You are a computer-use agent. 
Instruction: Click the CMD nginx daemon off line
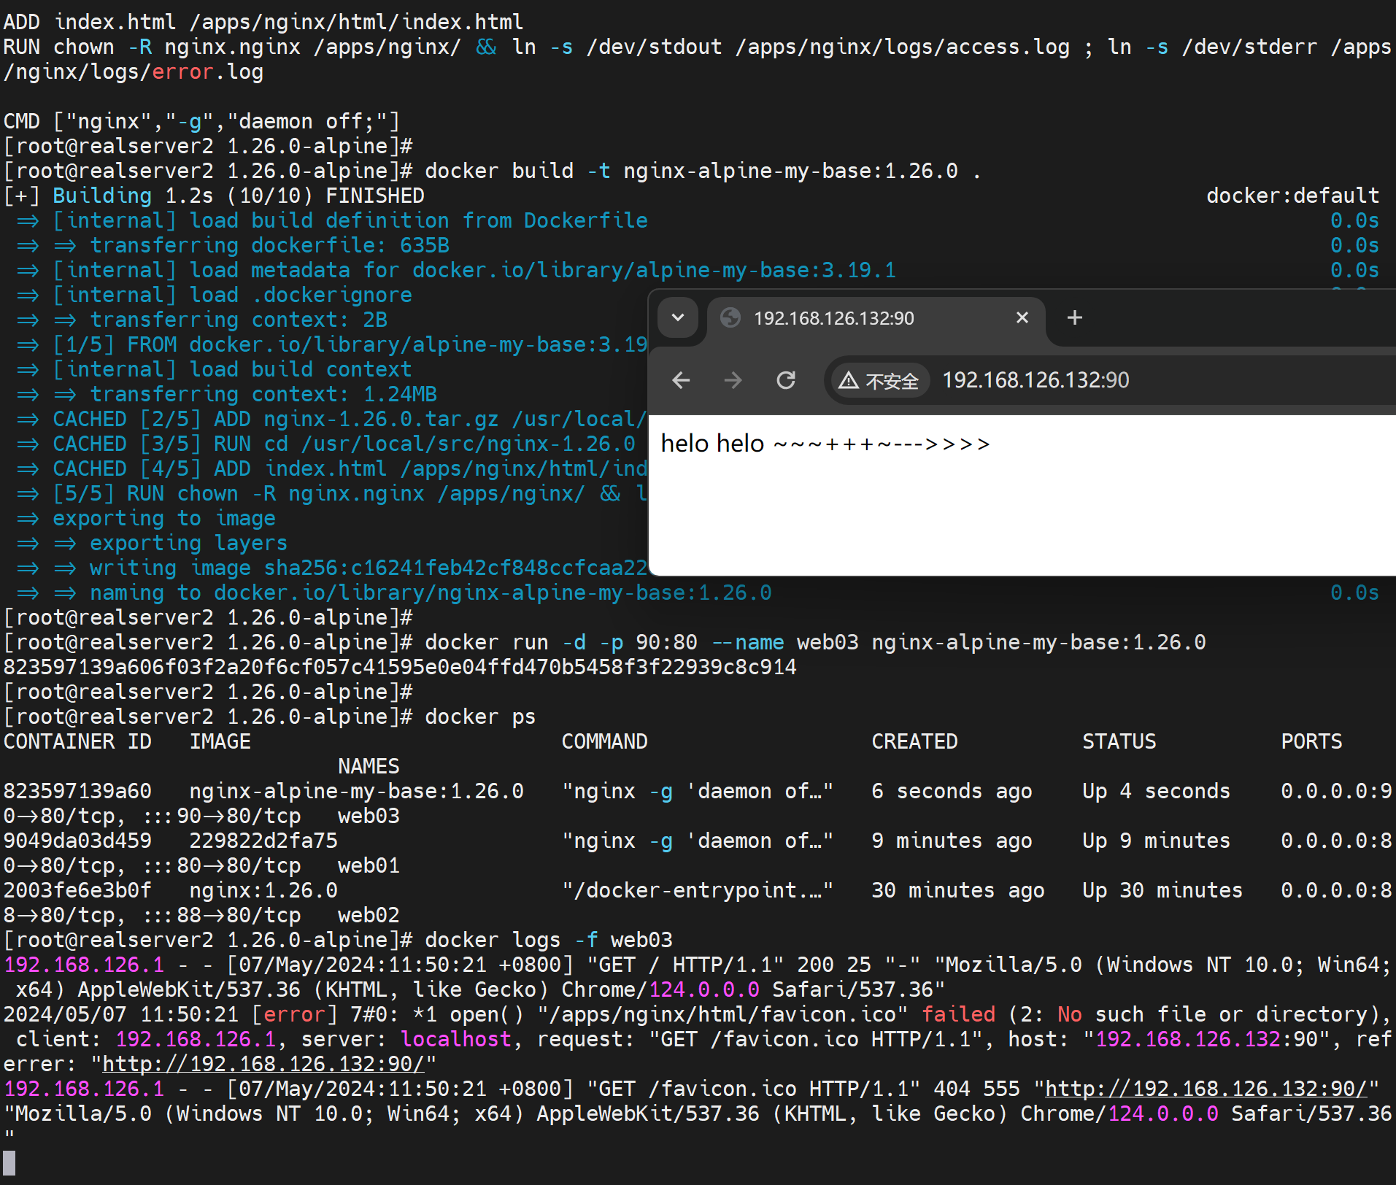click(x=201, y=122)
